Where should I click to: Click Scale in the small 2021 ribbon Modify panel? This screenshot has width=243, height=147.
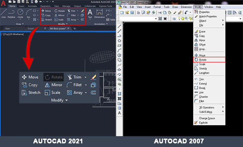point(59,20)
